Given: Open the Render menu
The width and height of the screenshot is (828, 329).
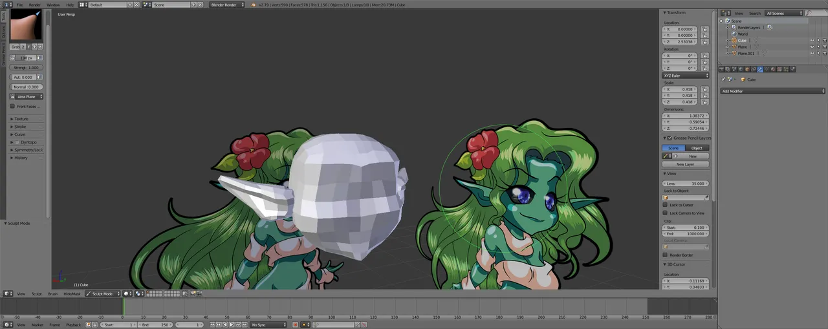Looking at the screenshot, I should pos(34,5).
